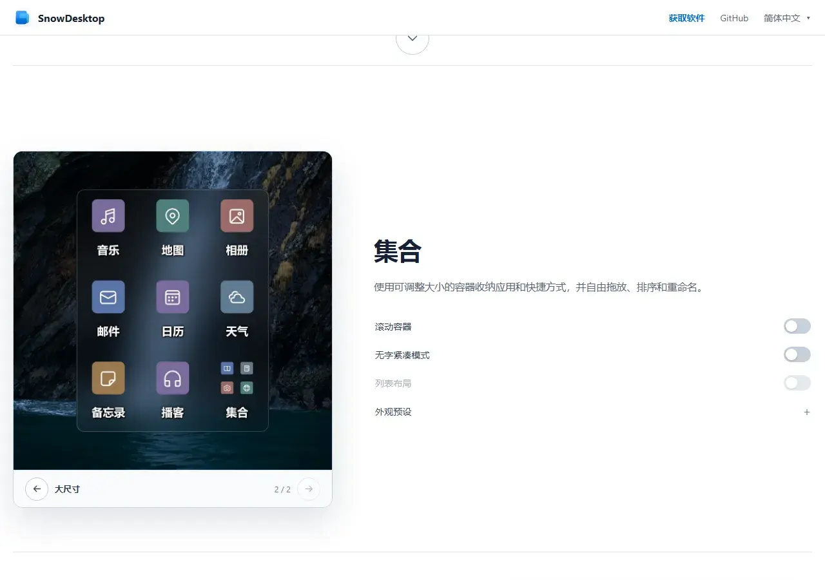
Task: Toggle the 列表布局 switch
Action: pos(797,383)
